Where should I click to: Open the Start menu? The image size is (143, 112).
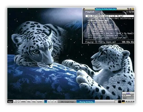[10, 102]
